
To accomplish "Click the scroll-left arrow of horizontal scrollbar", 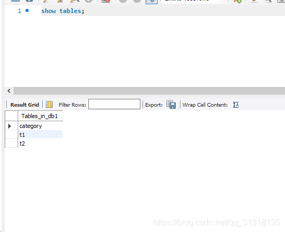I will click(9, 91).
